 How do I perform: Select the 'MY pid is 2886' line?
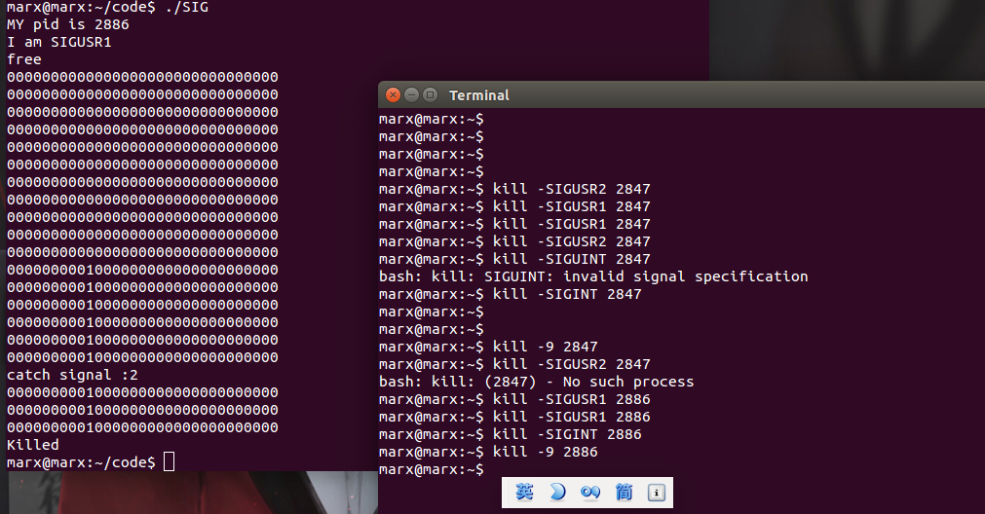(68, 24)
